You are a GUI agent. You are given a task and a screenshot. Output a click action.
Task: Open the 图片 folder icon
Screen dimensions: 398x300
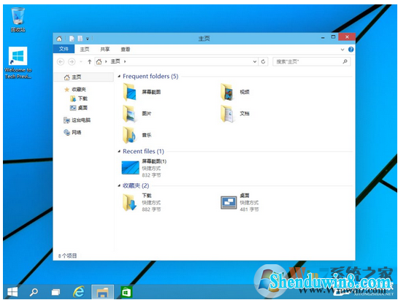130,113
